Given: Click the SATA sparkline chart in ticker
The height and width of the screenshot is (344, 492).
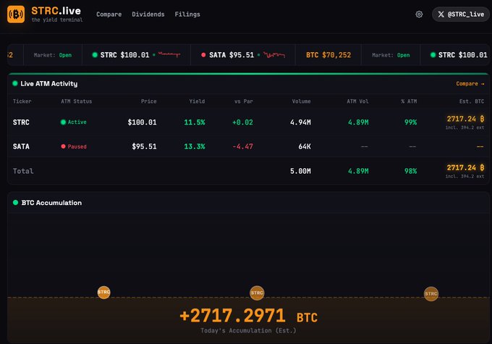Looking at the screenshot, I should coord(275,55).
